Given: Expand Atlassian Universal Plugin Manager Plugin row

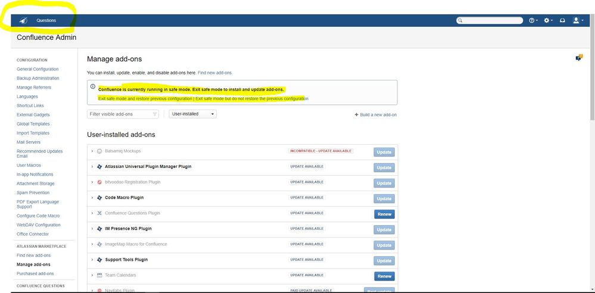Looking at the screenshot, I should (92, 167).
